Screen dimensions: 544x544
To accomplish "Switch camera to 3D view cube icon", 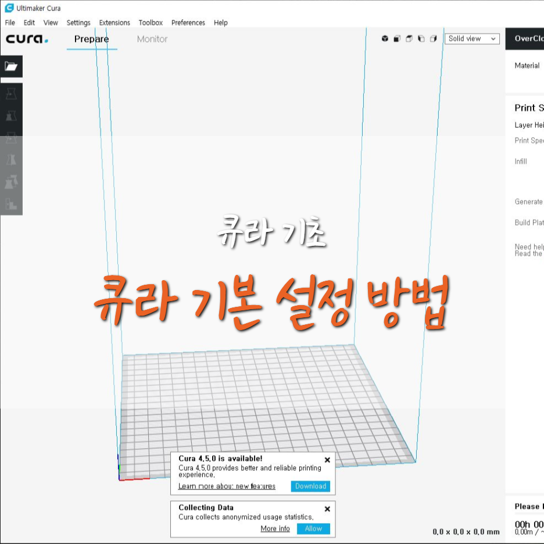I will click(385, 38).
